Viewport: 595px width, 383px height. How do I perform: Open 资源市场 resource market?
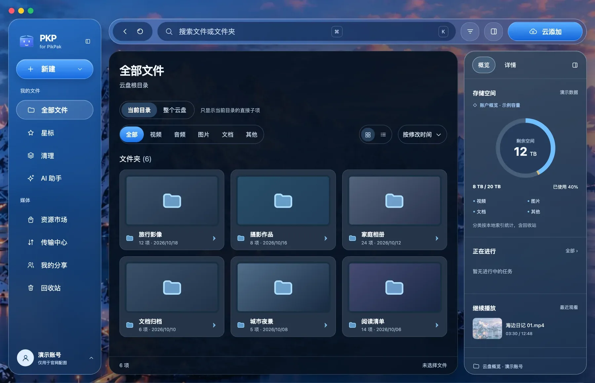55,220
